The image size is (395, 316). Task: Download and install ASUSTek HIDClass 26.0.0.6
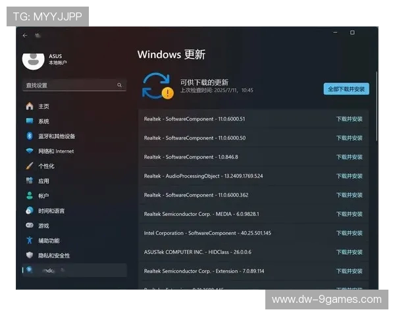349,252
